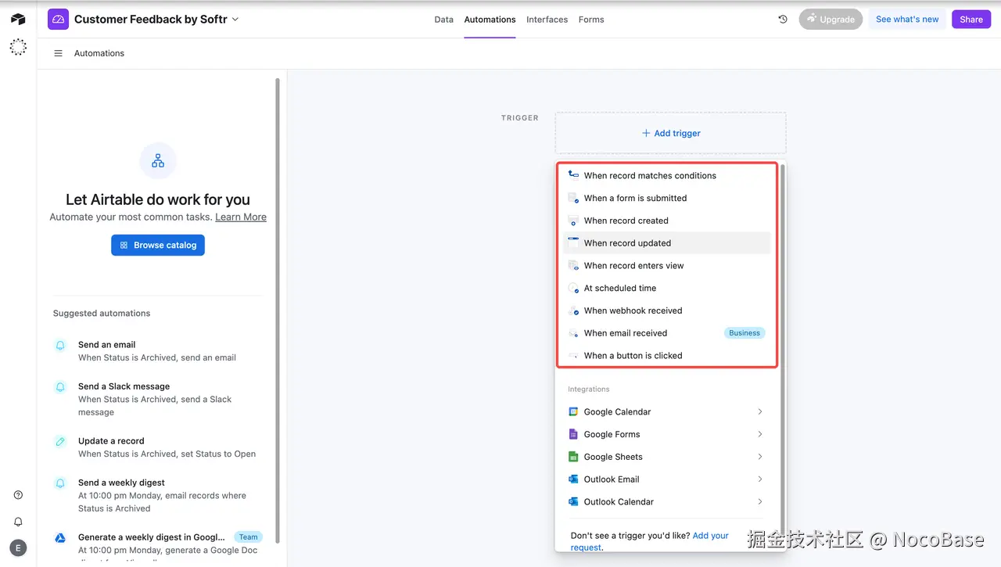Click the webhook icon for webhook received trigger
The width and height of the screenshot is (1001, 567).
pyautogui.click(x=573, y=310)
